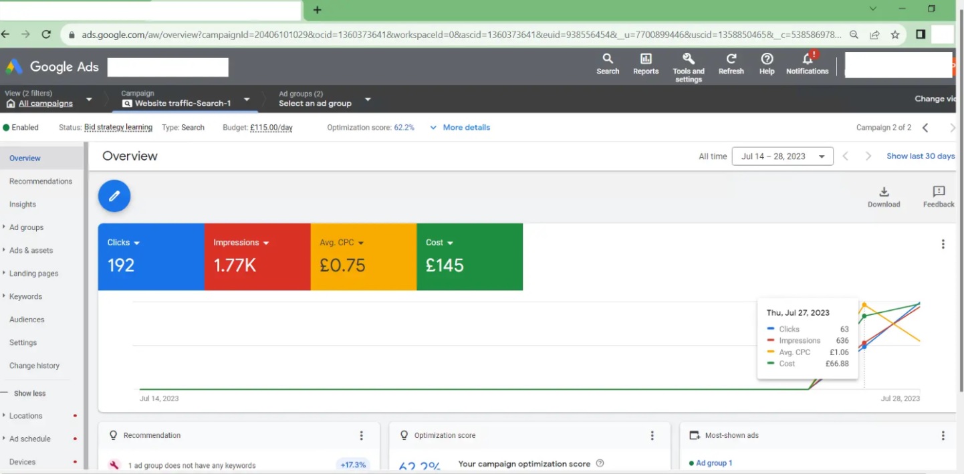Click the share icon in address bar
This screenshot has width=964, height=474.
point(874,35)
